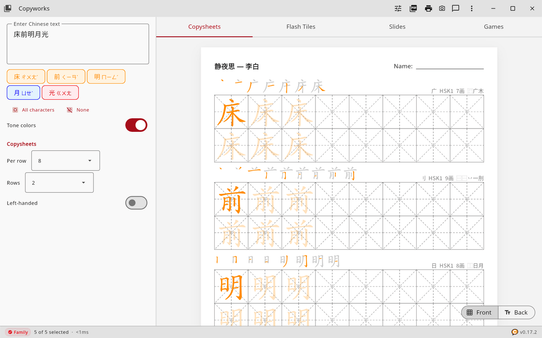The height and width of the screenshot is (338, 542).
Task: Show the Back side of the sheet
Action: [x=517, y=313]
